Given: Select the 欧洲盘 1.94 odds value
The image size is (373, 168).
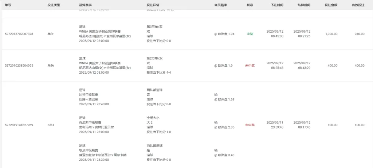Looking at the screenshot, I should (x=224, y=34).
